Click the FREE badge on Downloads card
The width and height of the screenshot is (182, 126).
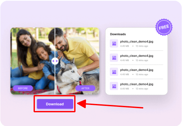pyautogui.click(x=164, y=27)
